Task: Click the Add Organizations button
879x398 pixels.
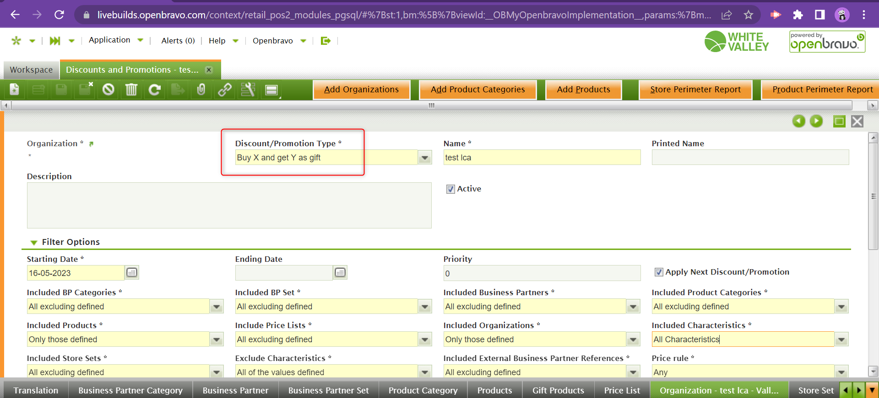Action: [361, 90]
